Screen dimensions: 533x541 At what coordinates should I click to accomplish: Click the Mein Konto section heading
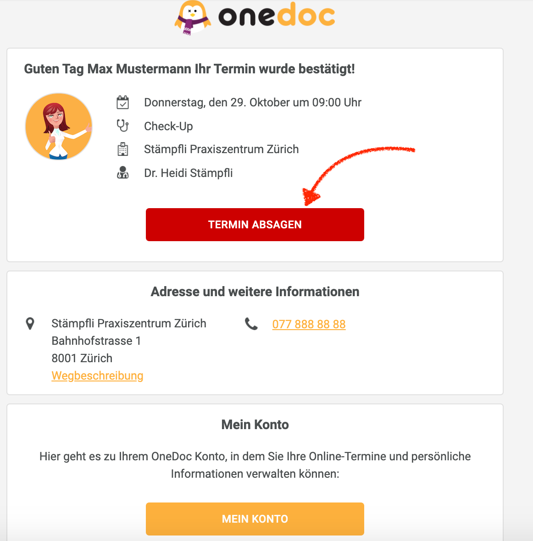[x=255, y=425]
